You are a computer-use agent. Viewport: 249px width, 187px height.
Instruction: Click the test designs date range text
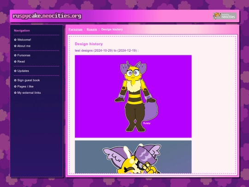click(107, 51)
